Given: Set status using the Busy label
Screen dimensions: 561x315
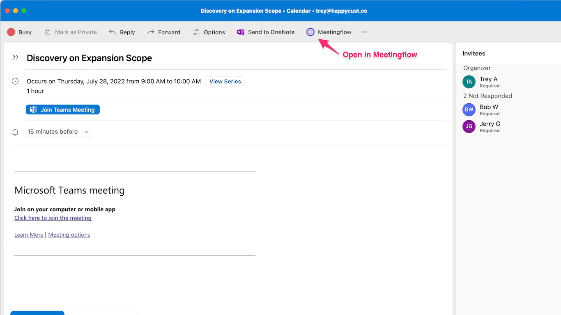Looking at the screenshot, I should click(25, 32).
